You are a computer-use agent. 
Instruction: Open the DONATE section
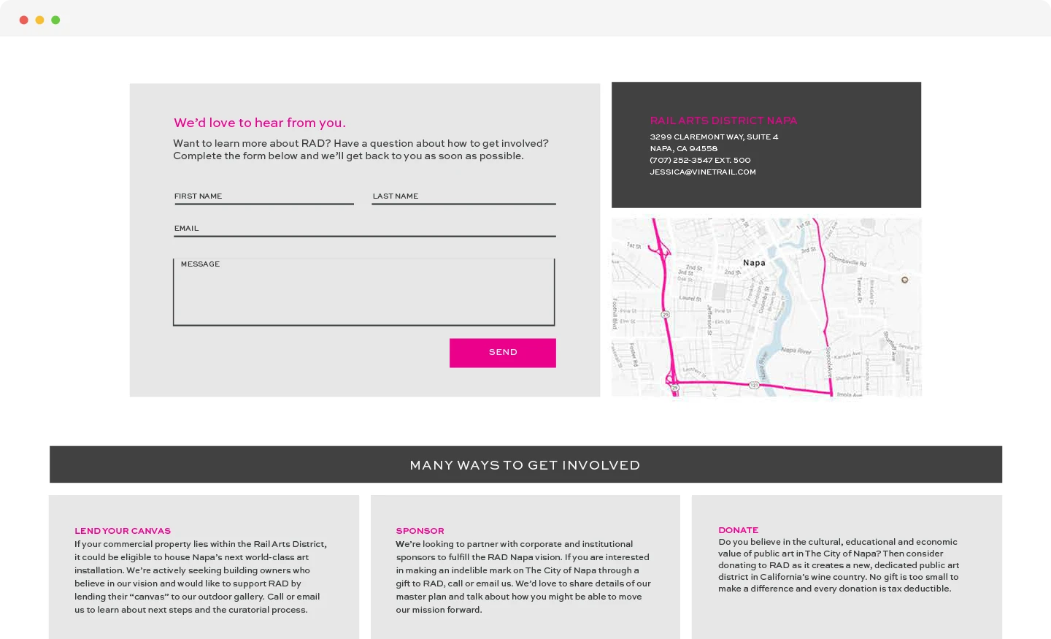738,530
